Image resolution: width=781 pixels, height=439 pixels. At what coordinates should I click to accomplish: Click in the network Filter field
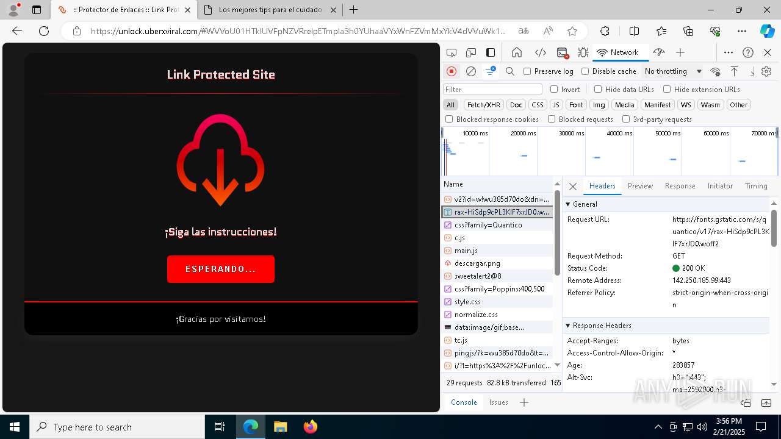click(492, 89)
